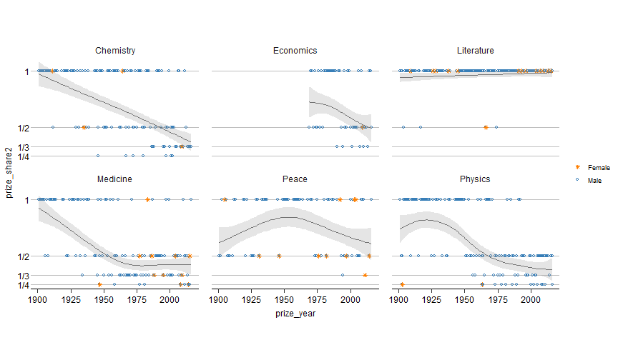Click the leftmost Female star in Physics' 1/4 row
The width and height of the screenshot is (618, 360).
(402, 284)
